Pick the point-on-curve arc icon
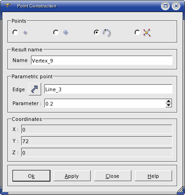This screenshot has height=195, width=185. [107, 33]
